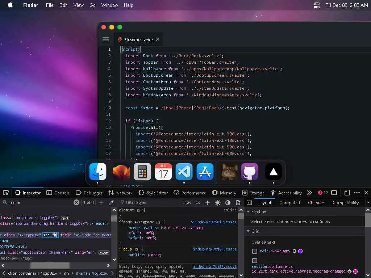Change grid overlay color for main.s-14c9grv
The width and height of the screenshot is (371, 278).
pos(300,251)
